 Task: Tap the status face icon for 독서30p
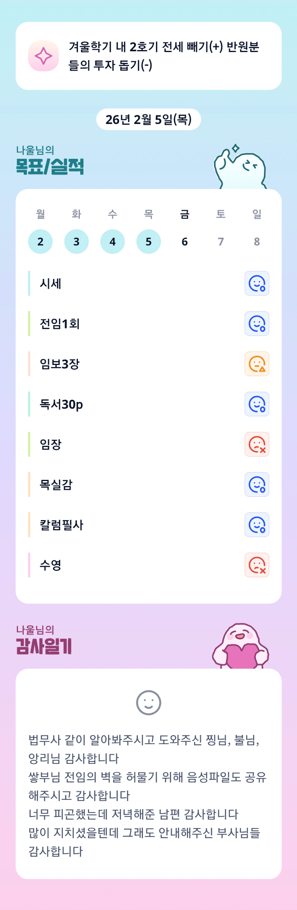tap(257, 404)
